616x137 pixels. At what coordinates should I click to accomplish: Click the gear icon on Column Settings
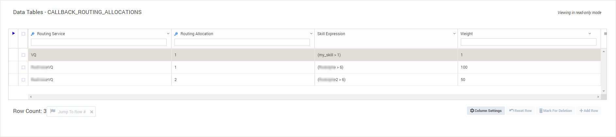pyautogui.click(x=472, y=111)
